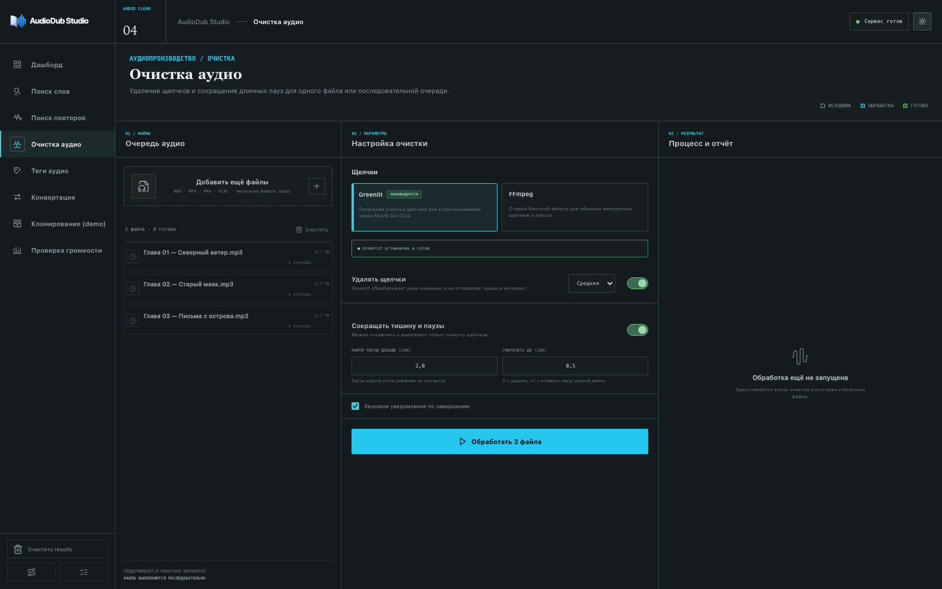942x589 pixels.
Task: Click the Поиск повторов waveform icon
Action: [17, 118]
